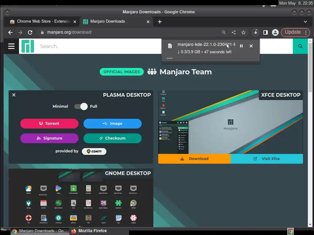Click the scrollbar up arrow
314x235 pixels.
(310, 41)
